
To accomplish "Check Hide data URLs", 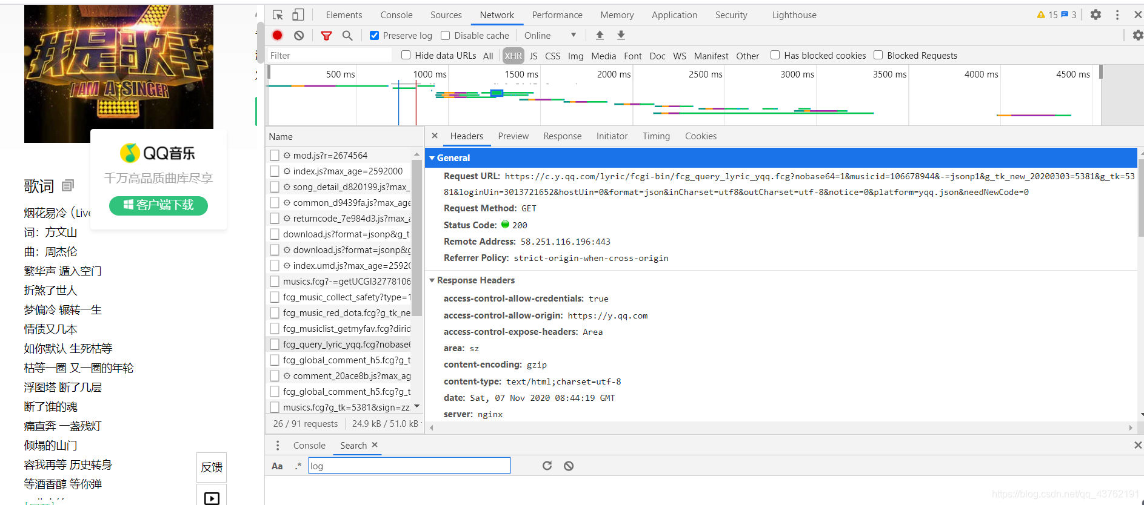I will (x=406, y=55).
